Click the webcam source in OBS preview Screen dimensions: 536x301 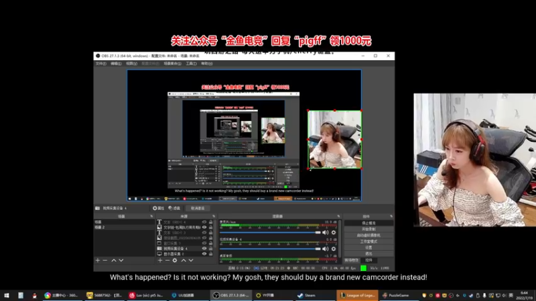(x=334, y=139)
